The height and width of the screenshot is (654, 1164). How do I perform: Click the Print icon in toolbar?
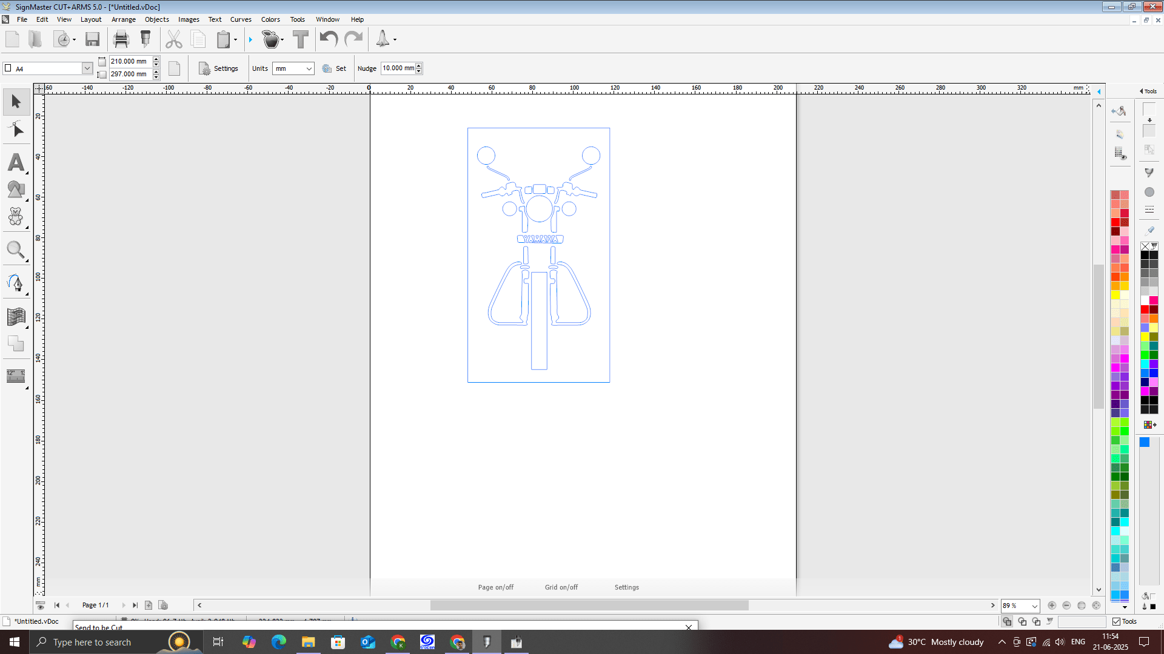click(x=121, y=39)
